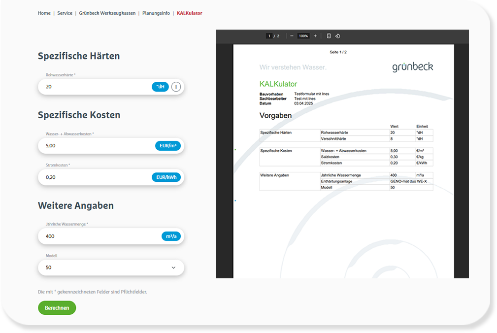The height and width of the screenshot is (333, 497).
Task: Click the EUR/m³ unit badge
Action: pyautogui.click(x=168, y=146)
